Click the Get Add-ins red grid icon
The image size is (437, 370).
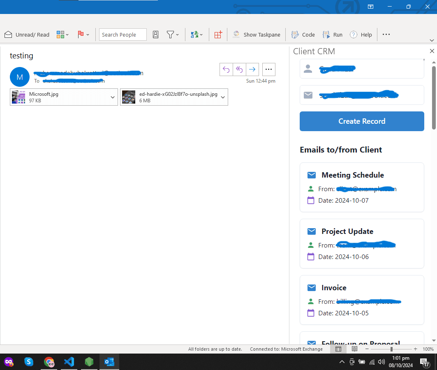tap(218, 35)
